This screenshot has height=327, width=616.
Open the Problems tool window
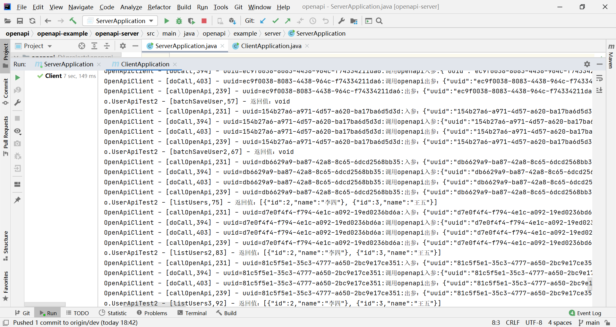(152, 313)
